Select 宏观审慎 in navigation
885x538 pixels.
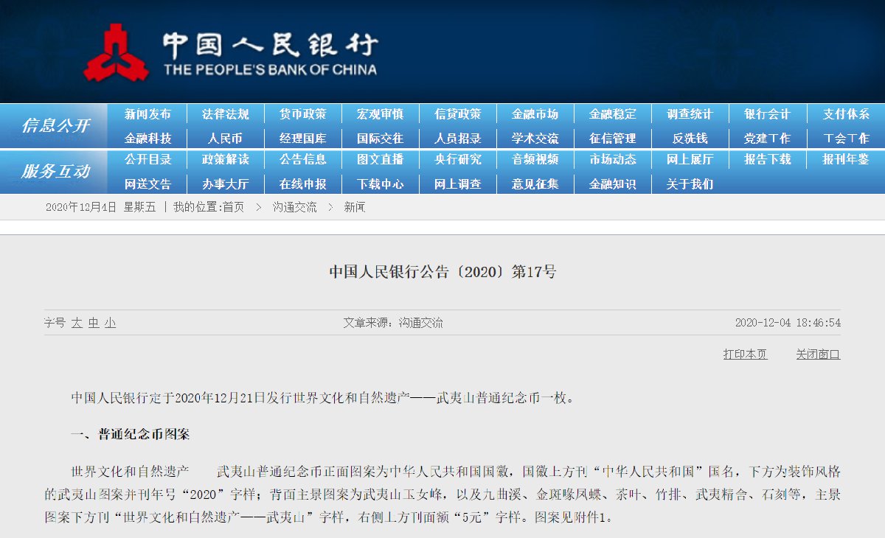tap(380, 114)
